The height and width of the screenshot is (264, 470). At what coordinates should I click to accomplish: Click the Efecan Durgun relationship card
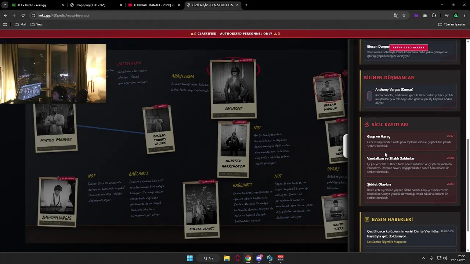pos(410,51)
